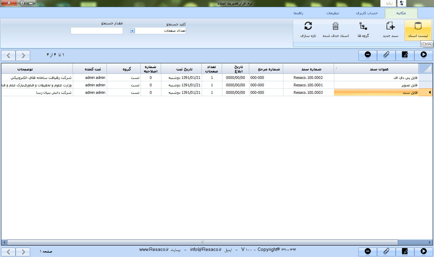Click the play icon button above the table
Screen dimensions: 434x257
point(423,55)
